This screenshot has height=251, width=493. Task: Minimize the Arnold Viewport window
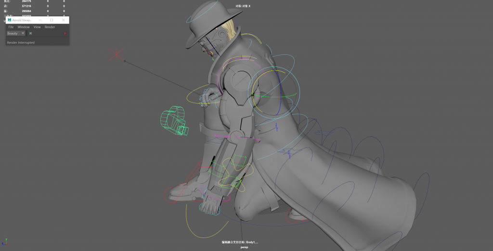point(40,20)
